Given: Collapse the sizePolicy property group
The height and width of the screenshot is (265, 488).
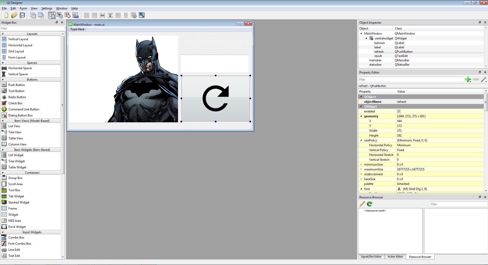Looking at the screenshot, I should coord(361,140).
